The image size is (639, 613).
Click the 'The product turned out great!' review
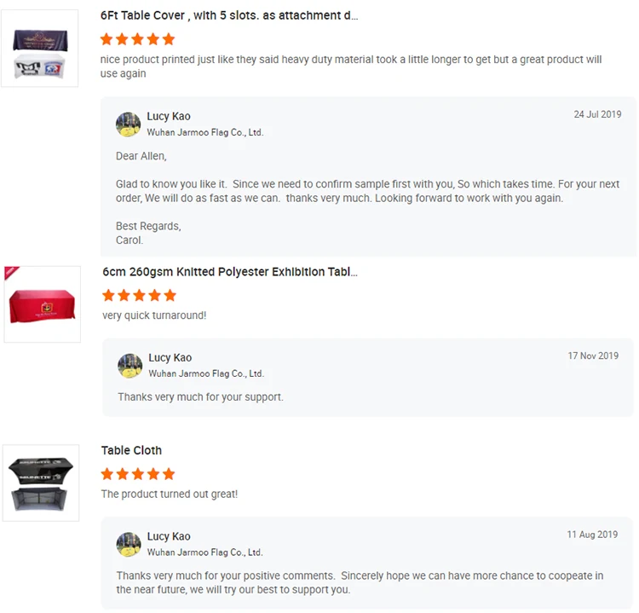[170, 494]
